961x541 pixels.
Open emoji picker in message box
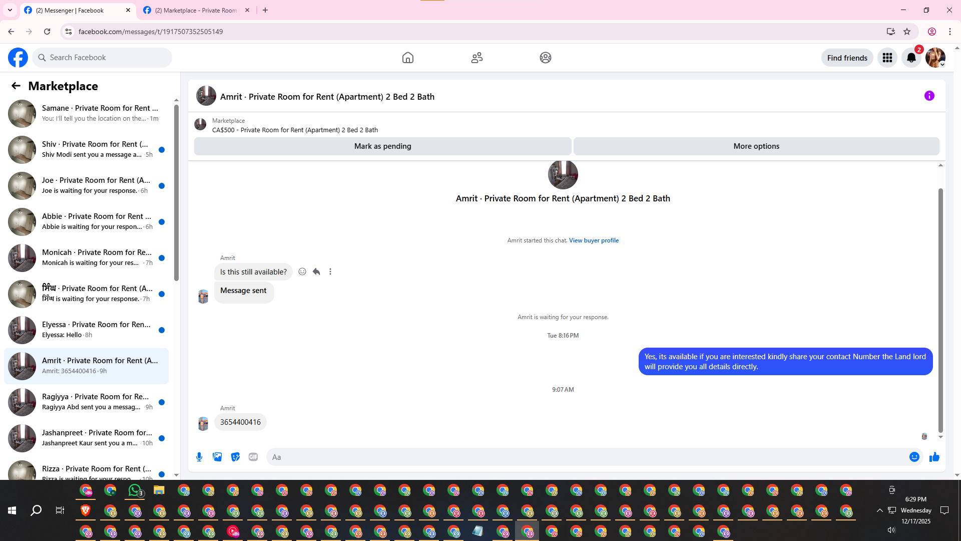(x=914, y=457)
